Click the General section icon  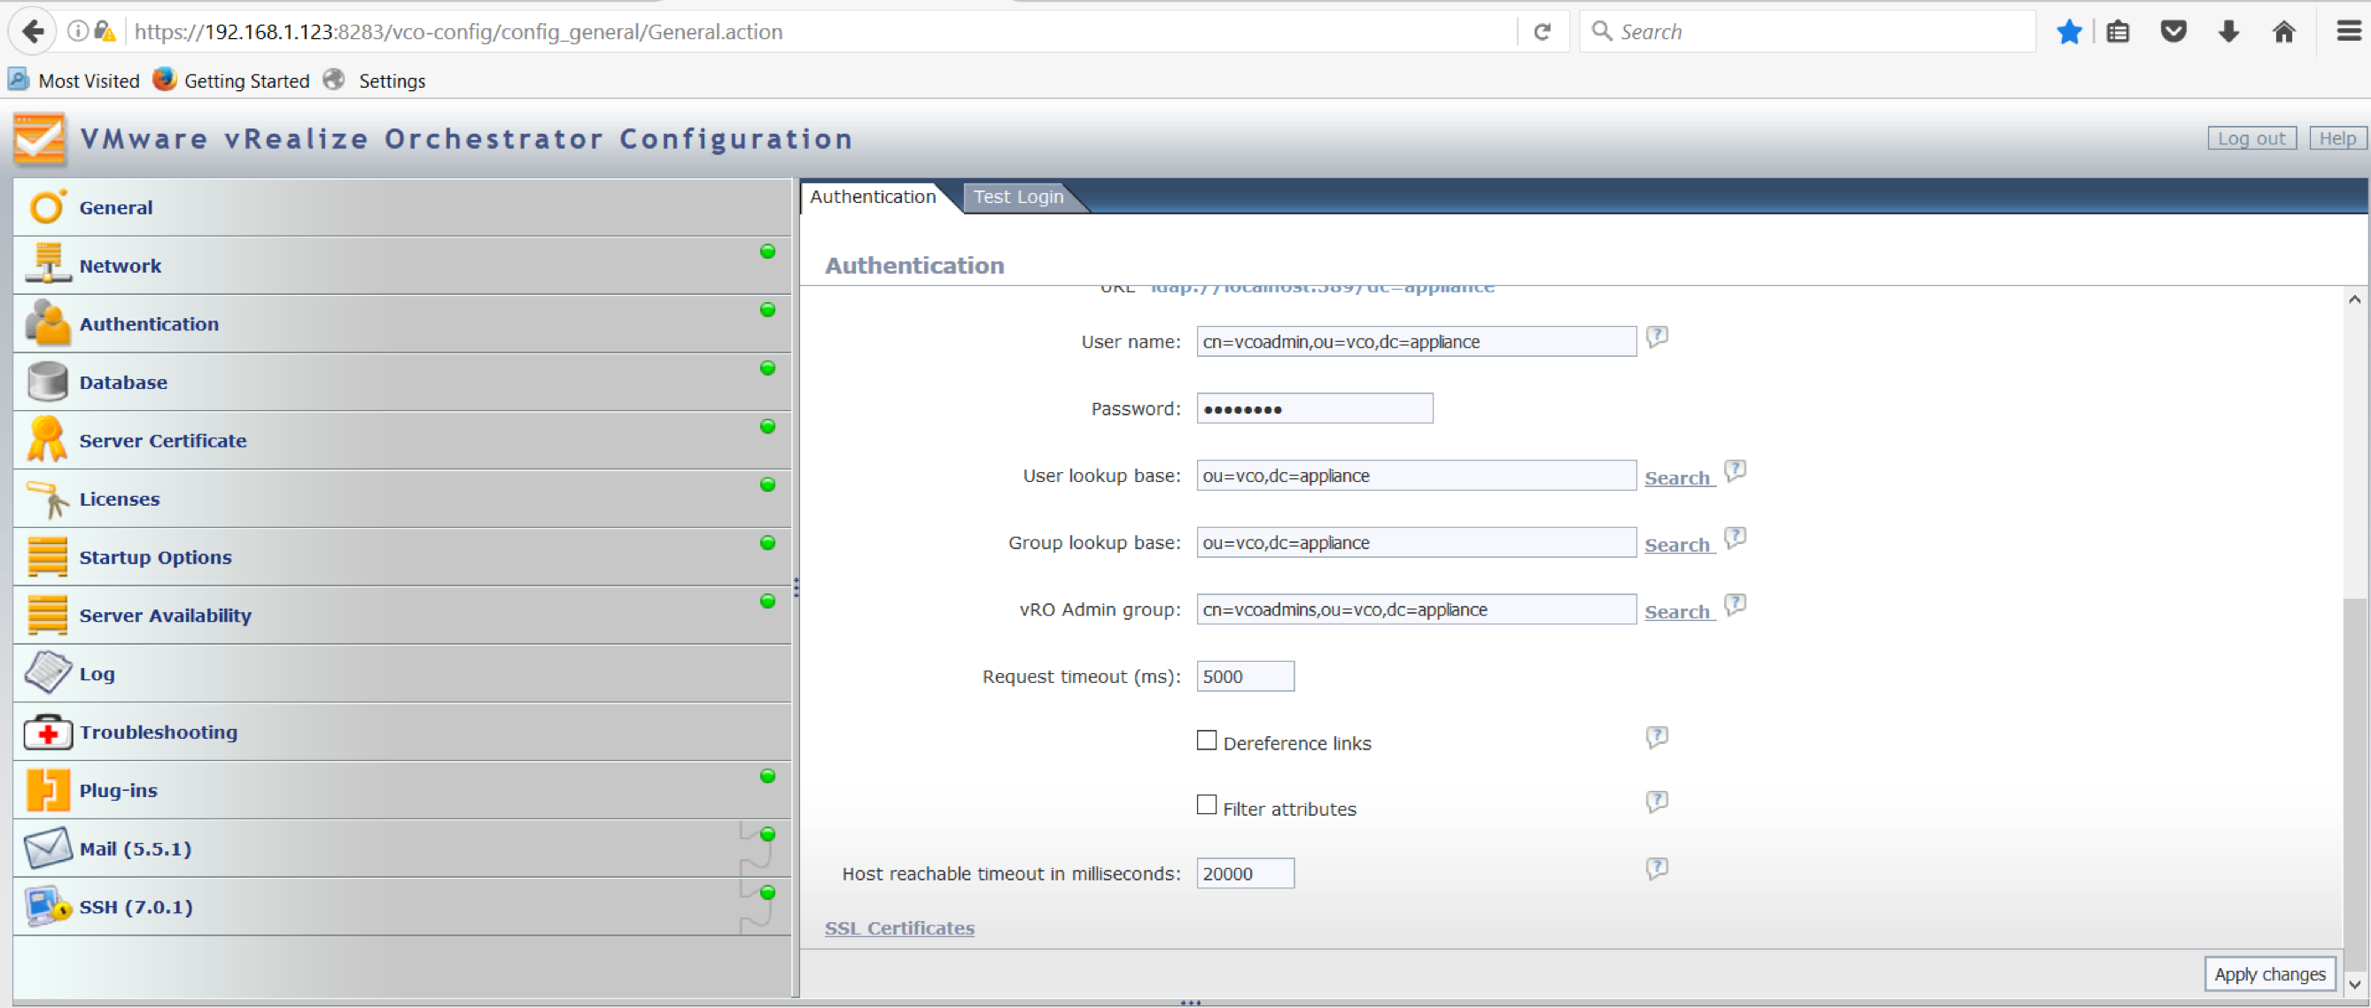[x=47, y=207]
